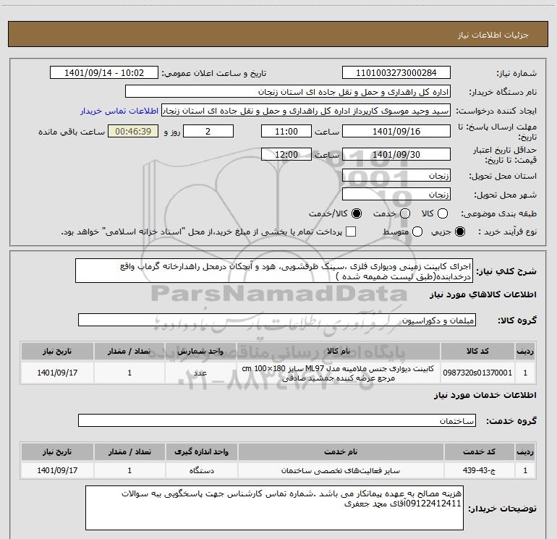Screen dimensions: 557x539
Task: Click service code ج-43-439 cell
Action: coord(479,470)
